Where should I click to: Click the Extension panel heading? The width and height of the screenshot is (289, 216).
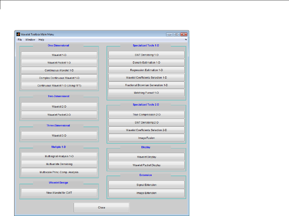coord(146,175)
